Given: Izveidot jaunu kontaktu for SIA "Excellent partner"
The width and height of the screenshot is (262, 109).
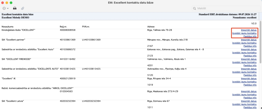Looking at the screenshot, I should [x=244, y=43].
